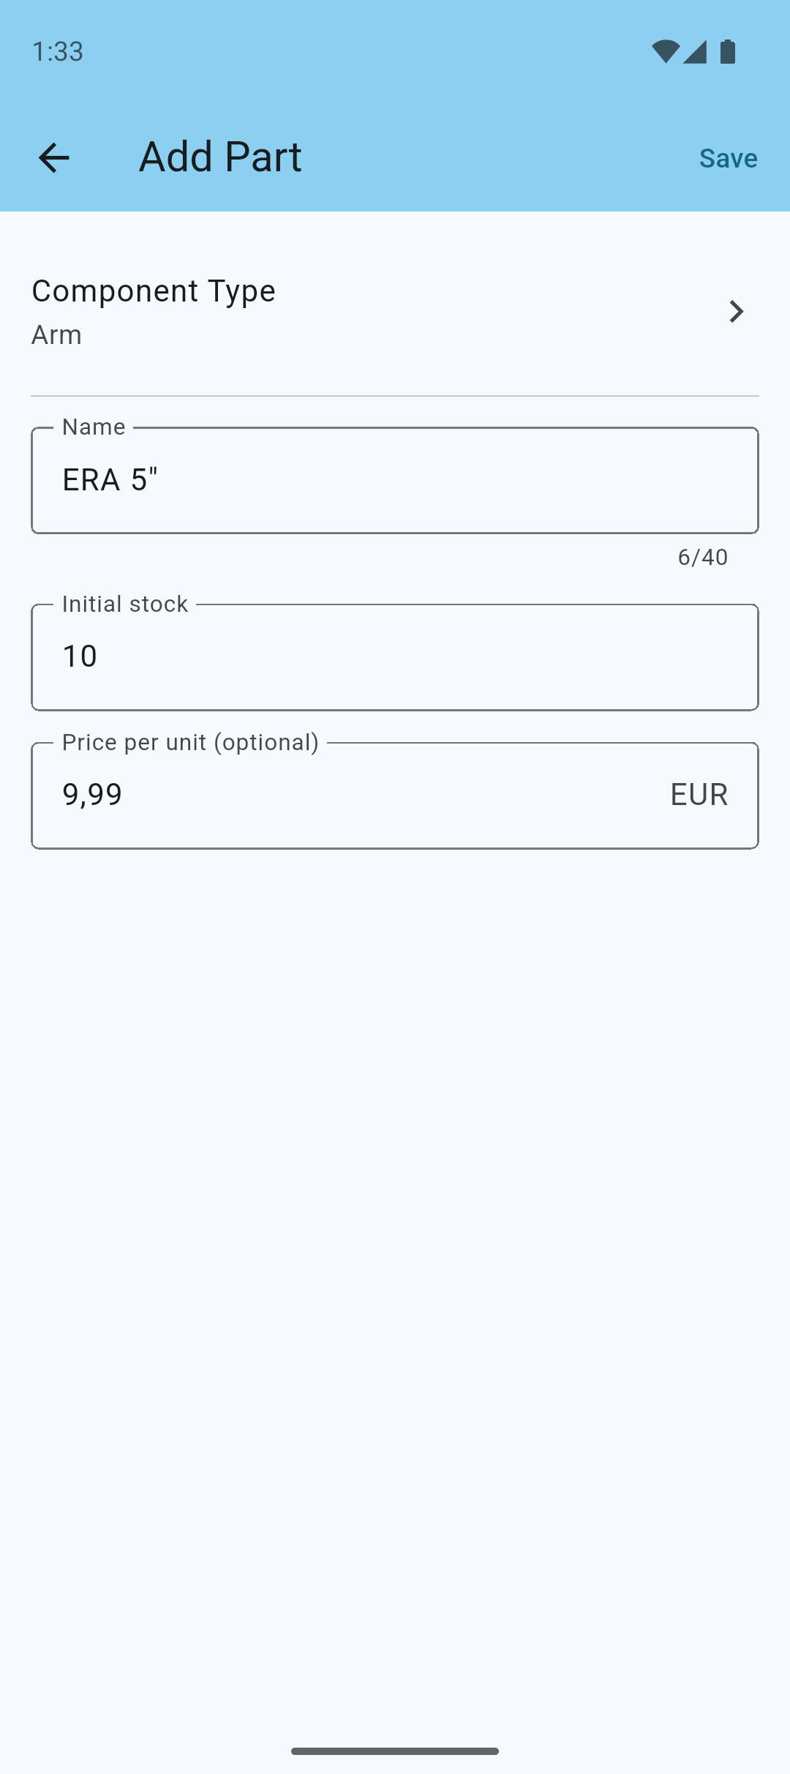Screen dimensions: 790x1774
Task: Tap the 1:33 status bar clock
Action: point(58,51)
